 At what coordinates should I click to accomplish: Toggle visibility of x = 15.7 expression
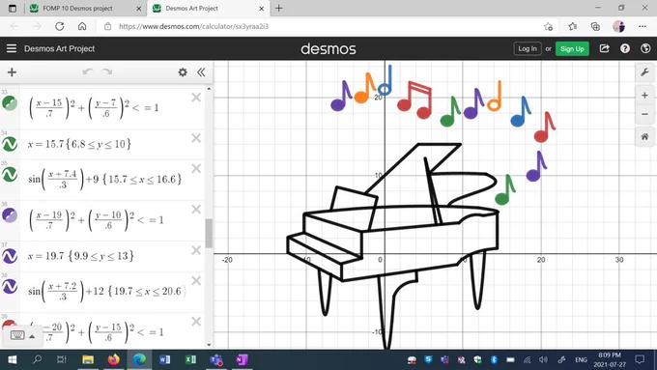[x=10, y=144]
